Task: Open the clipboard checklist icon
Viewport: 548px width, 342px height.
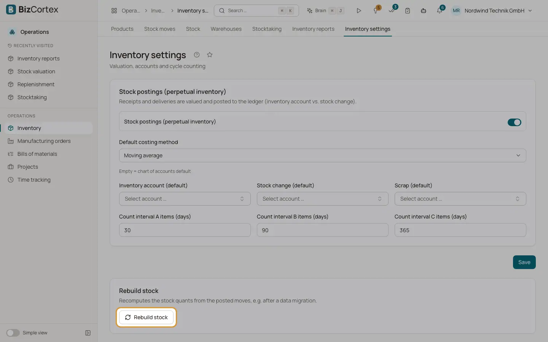Action: point(408,11)
